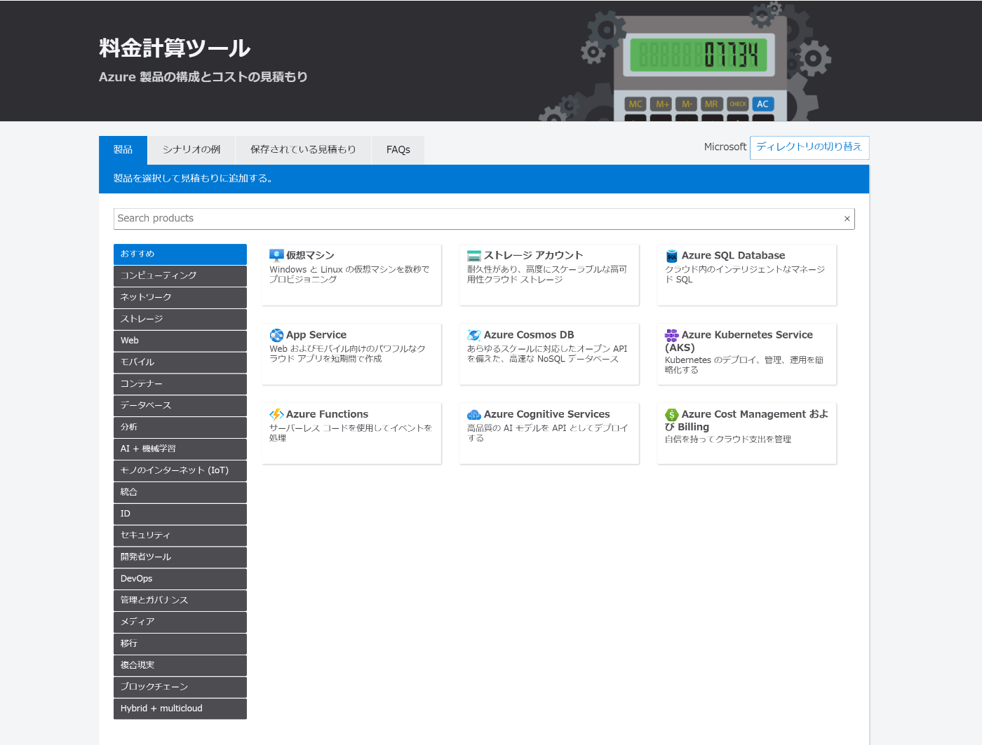The width and height of the screenshot is (982, 745).
Task: Add Azure Cognitive Services via its title
Action: coord(546,414)
